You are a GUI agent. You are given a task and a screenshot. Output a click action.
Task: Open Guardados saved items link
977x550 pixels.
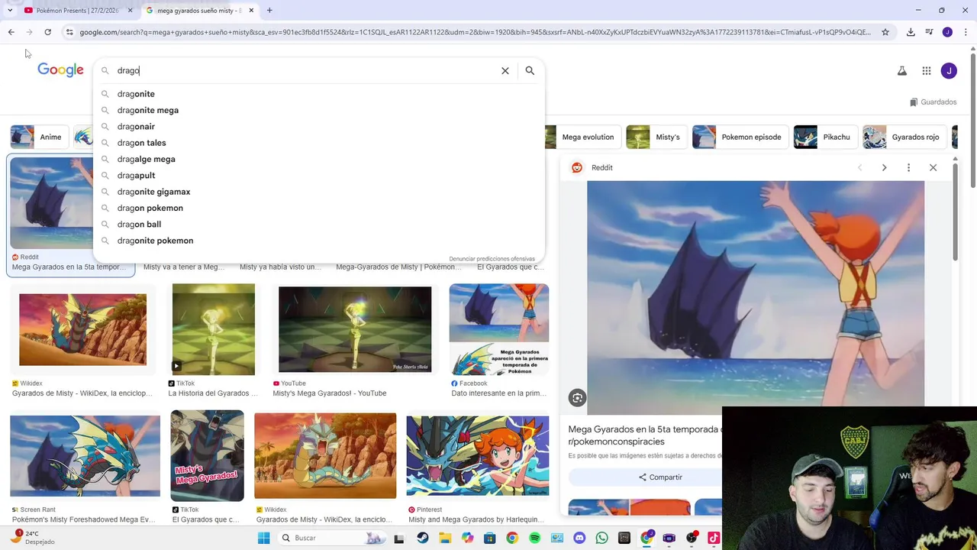point(933,102)
